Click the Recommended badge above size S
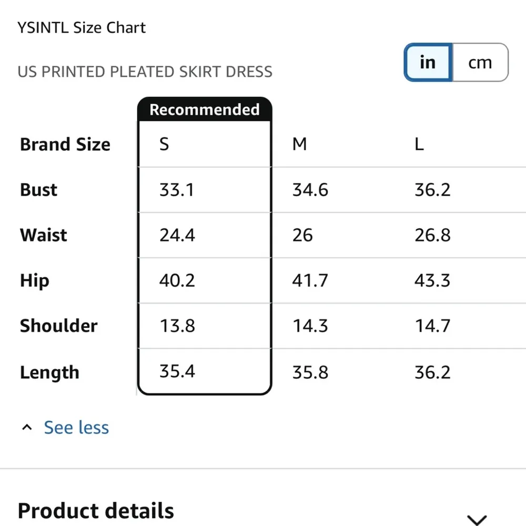526x526 pixels. [205, 109]
